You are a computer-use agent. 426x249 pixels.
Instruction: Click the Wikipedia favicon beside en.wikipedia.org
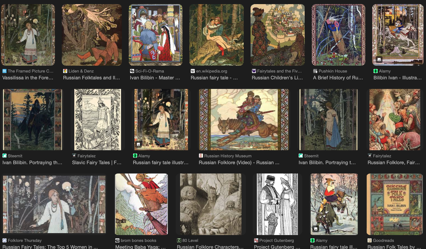point(193,71)
